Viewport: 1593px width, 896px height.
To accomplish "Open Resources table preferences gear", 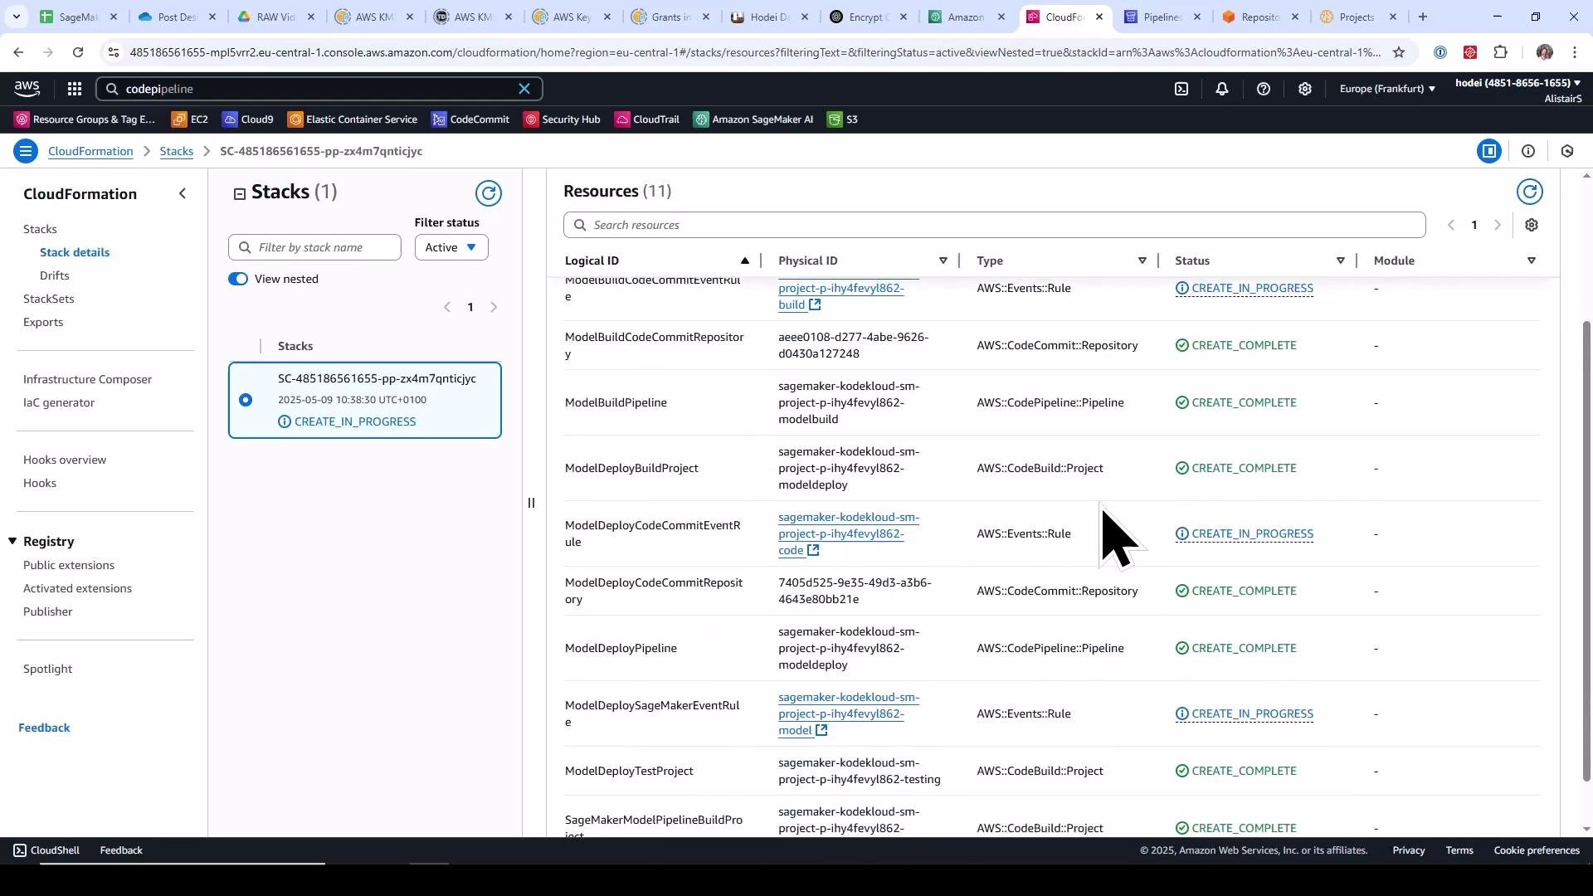I will [1532, 225].
